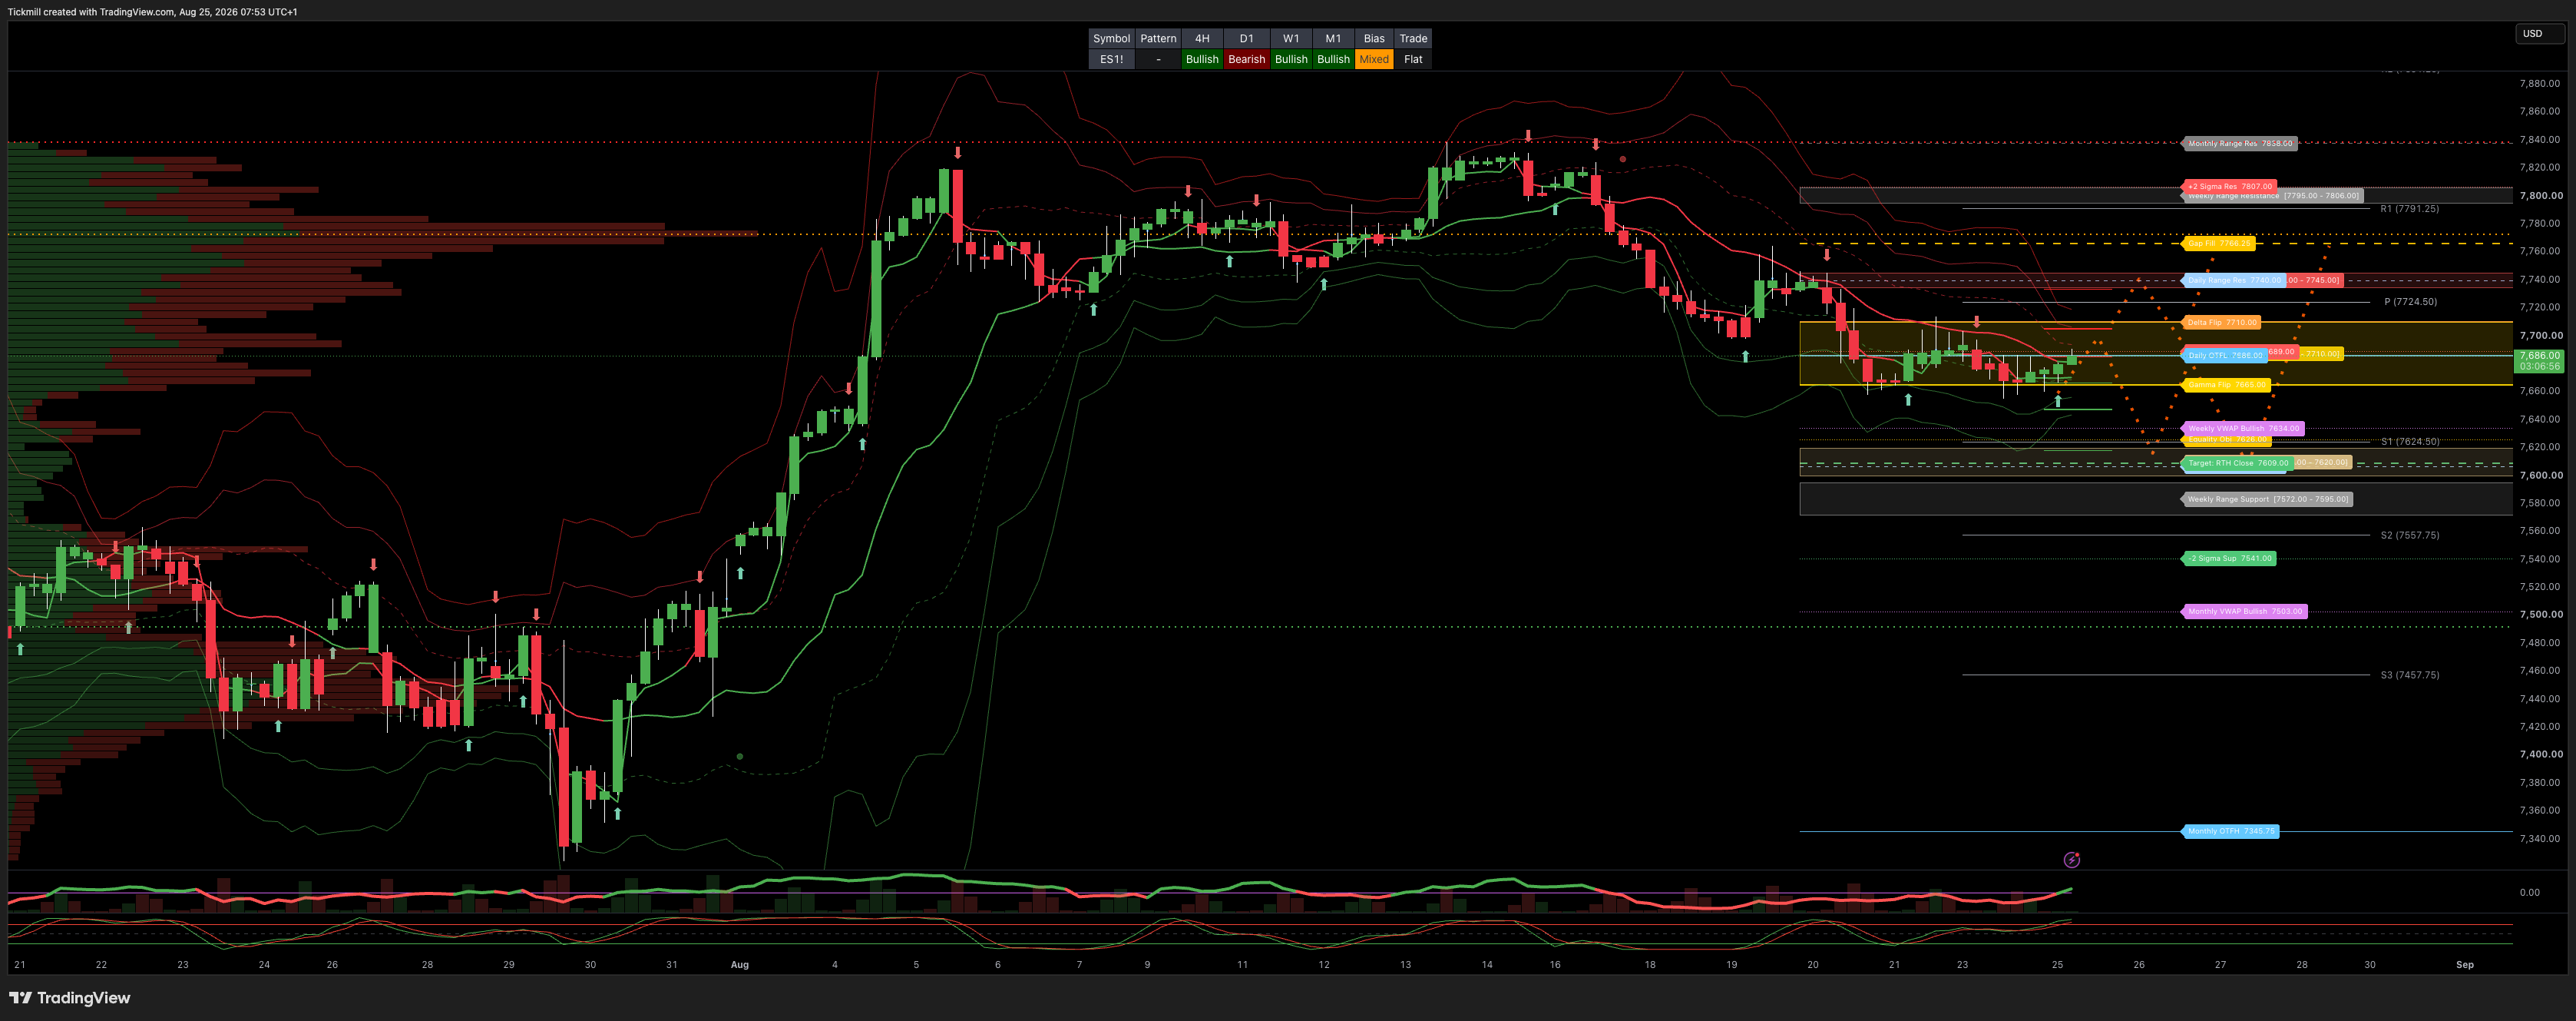
Task: Click the Bullish cell under W1
Action: click(x=1291, y=59)
